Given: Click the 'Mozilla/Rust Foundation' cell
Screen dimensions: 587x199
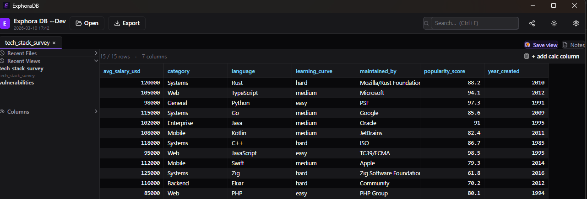Looking at the screenshot, I should 388,83.
